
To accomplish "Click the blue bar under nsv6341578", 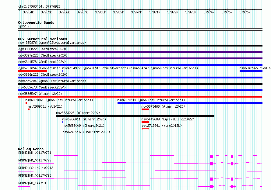I will [x=140, y=65].
